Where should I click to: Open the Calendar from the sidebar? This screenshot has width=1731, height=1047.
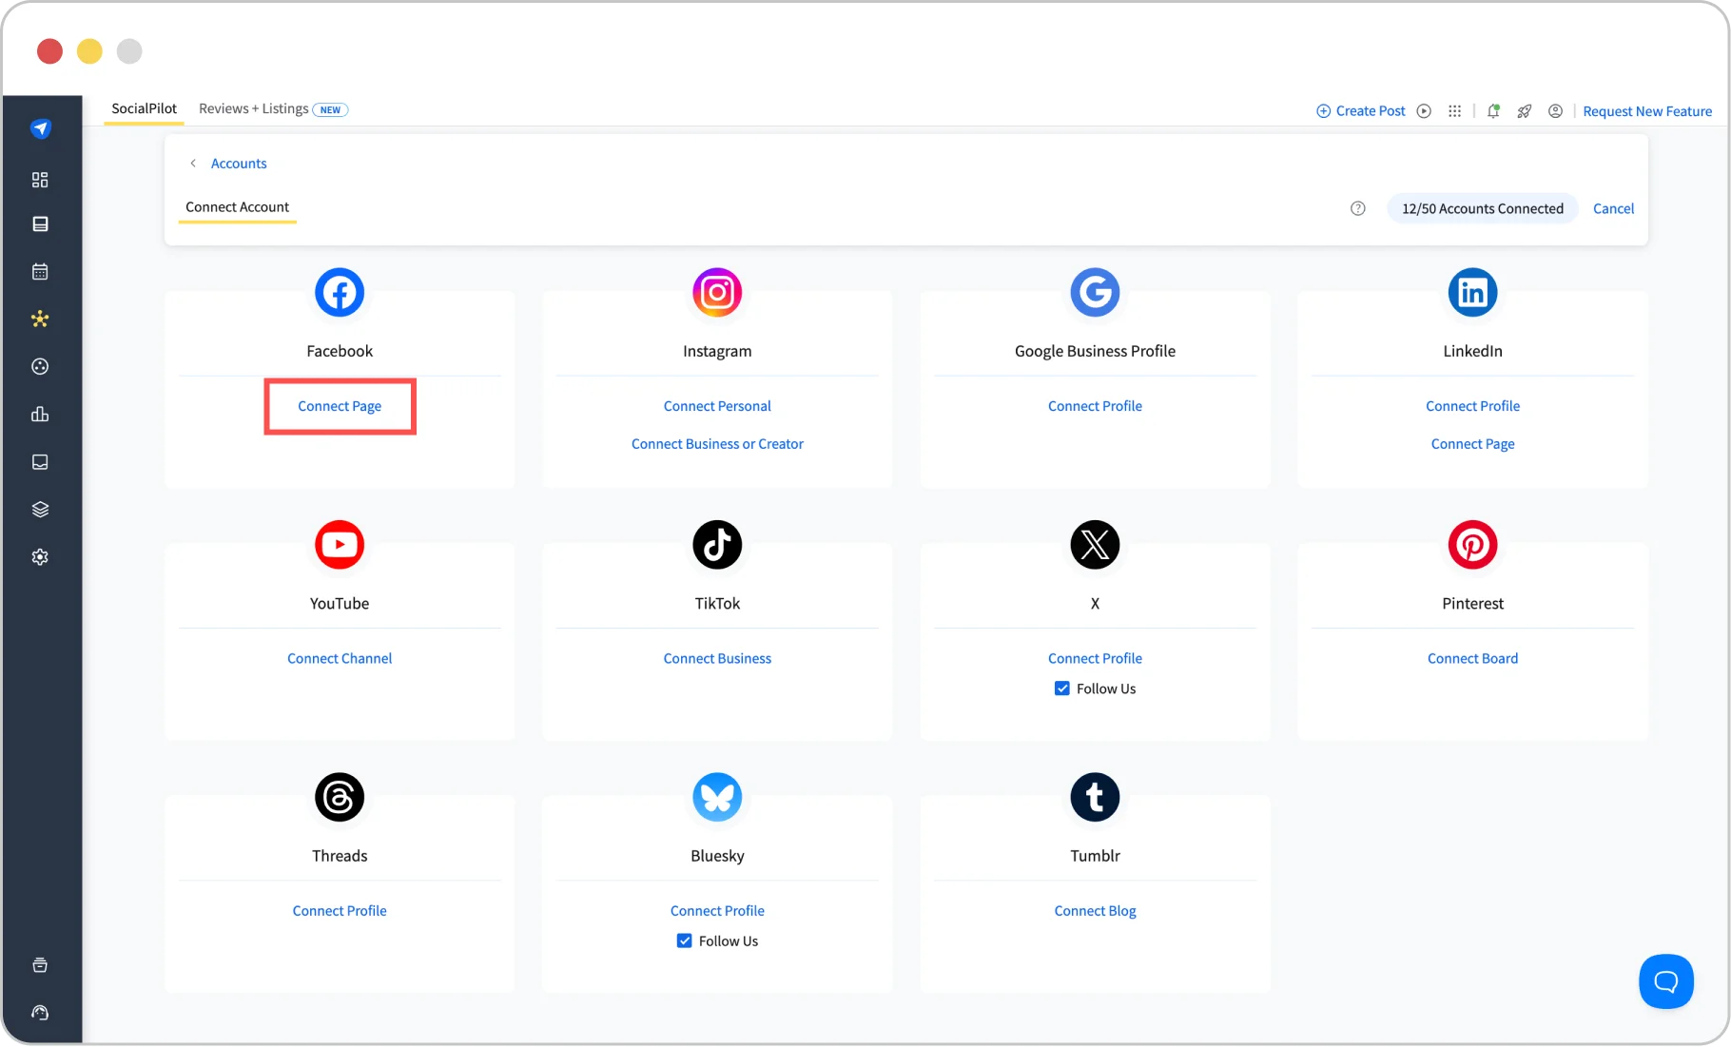[x=40, y=271]
